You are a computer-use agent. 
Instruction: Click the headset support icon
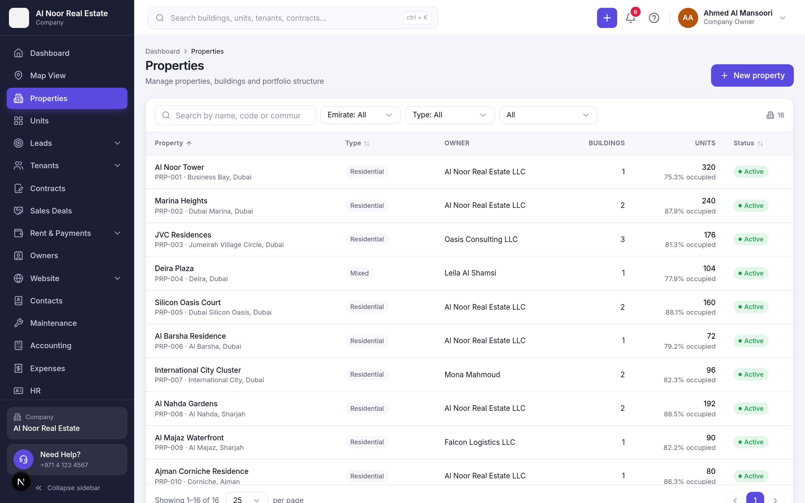click(x=23, y=459)
